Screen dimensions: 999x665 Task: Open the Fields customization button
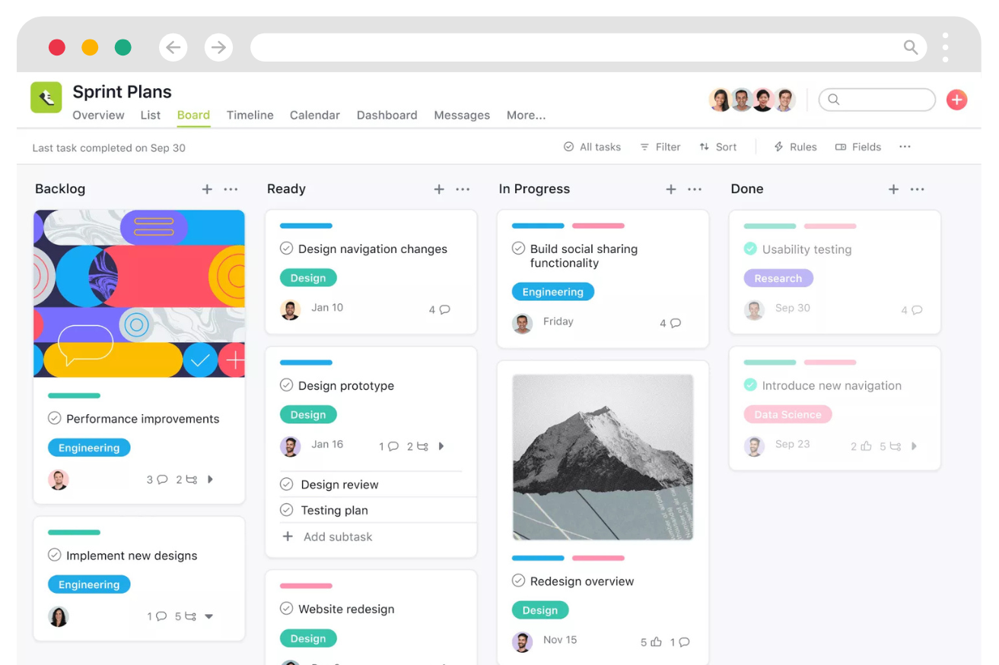(858, 147)
